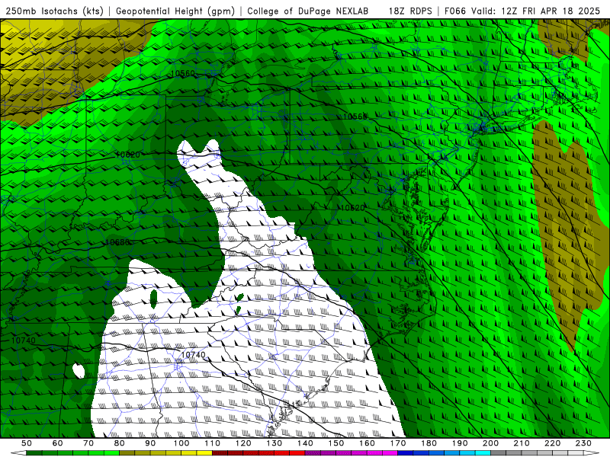The height and width of the screenshot is (457, 610).
Task: Click the "College of DuPage NEXLAB" text
Action: 308,11
